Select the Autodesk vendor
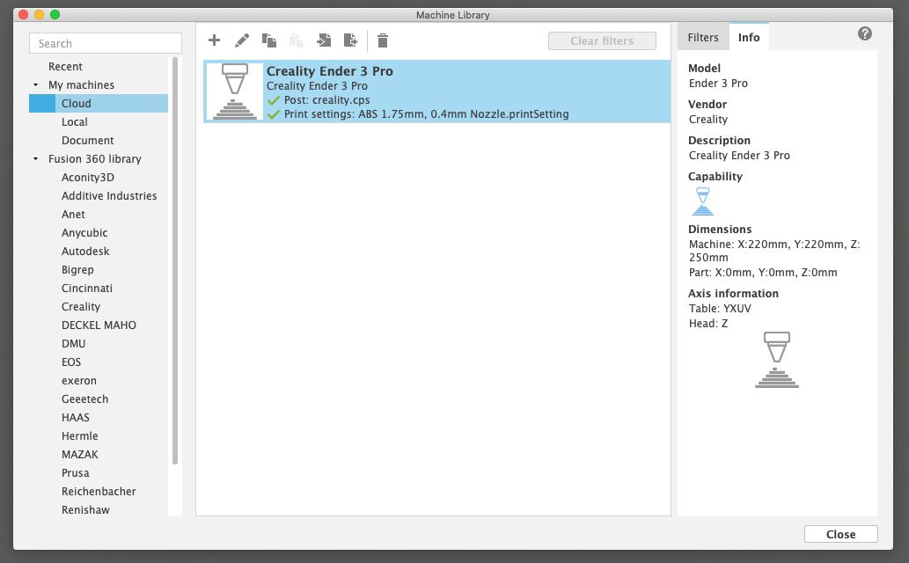 85,251
